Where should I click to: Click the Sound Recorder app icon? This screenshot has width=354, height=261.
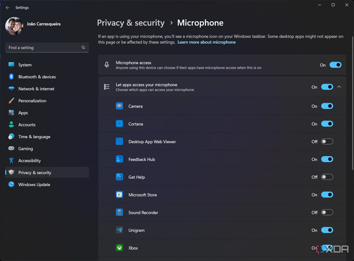coord(119,212)
